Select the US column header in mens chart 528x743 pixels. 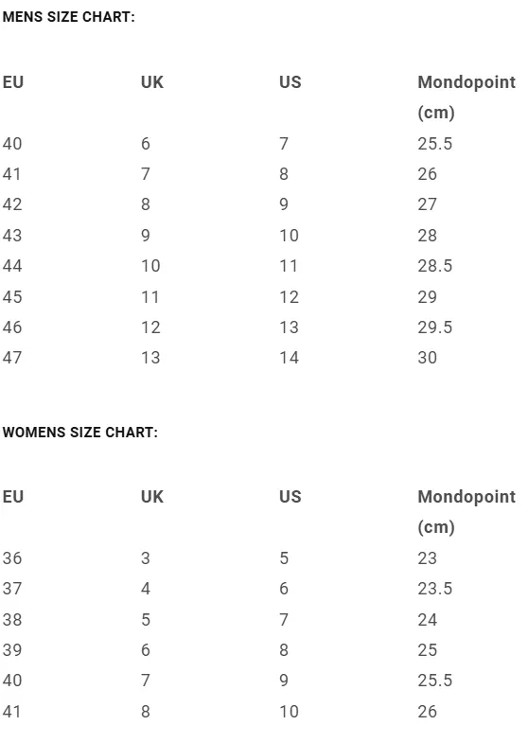point(290,82)
